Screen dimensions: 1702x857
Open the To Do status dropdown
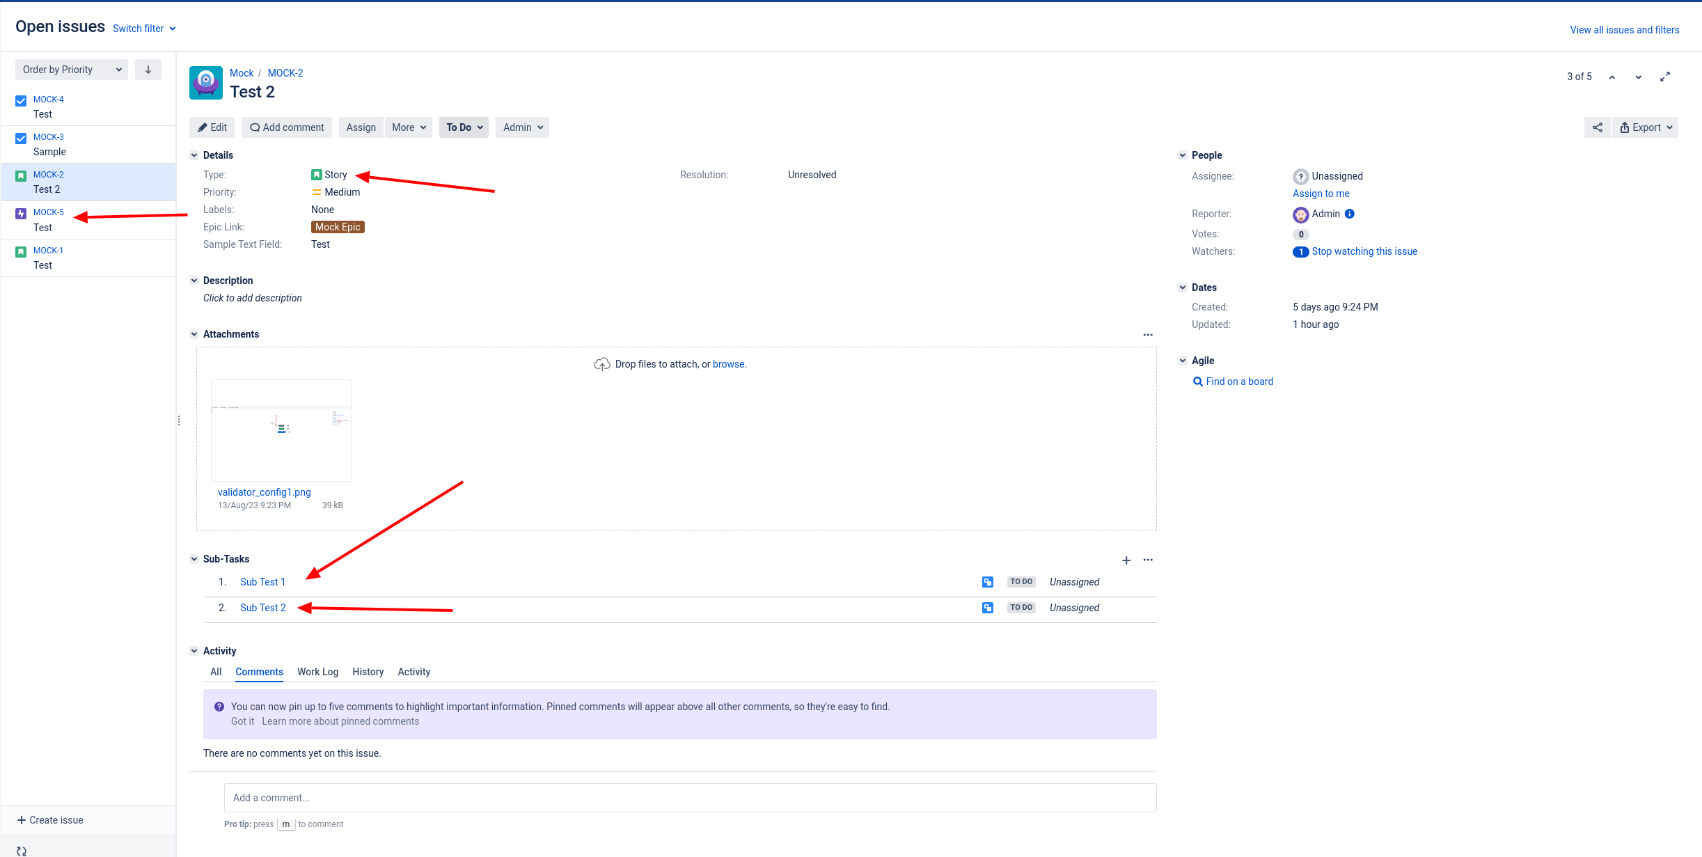click(464, 127)
